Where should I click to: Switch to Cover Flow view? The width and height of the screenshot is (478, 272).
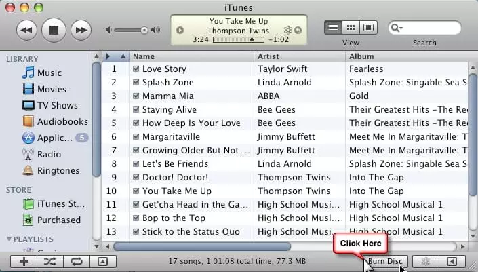click(x=369, y=28)
